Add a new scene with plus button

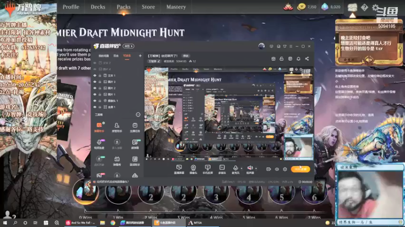tap(140, 55)
